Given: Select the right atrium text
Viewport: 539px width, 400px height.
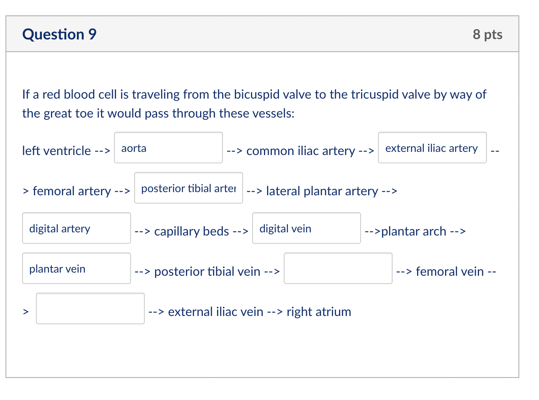Looking at the screenshot, I should click(x=318, y=312).
